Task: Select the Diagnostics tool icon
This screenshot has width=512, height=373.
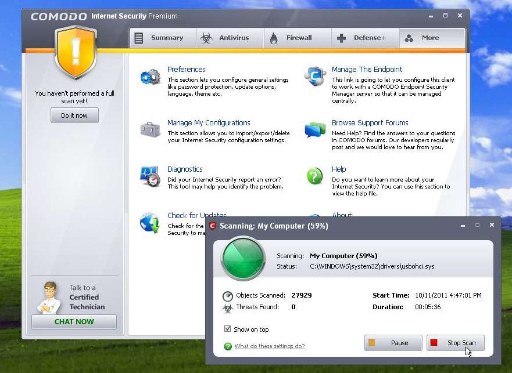Action: point(150,176)
